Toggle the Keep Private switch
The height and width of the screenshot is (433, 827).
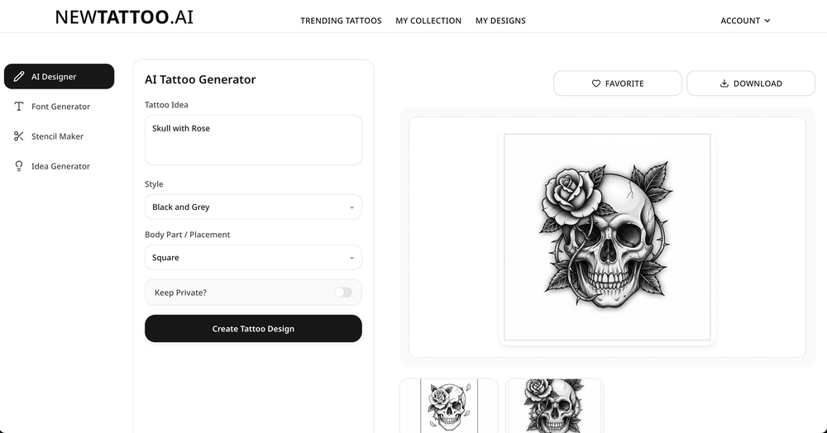(342, 293)
